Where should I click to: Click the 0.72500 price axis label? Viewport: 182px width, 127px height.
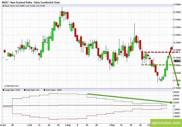coord(177,50)
